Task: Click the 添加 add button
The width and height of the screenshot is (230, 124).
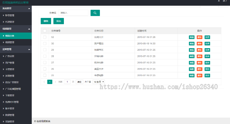Action: (59, 21)
